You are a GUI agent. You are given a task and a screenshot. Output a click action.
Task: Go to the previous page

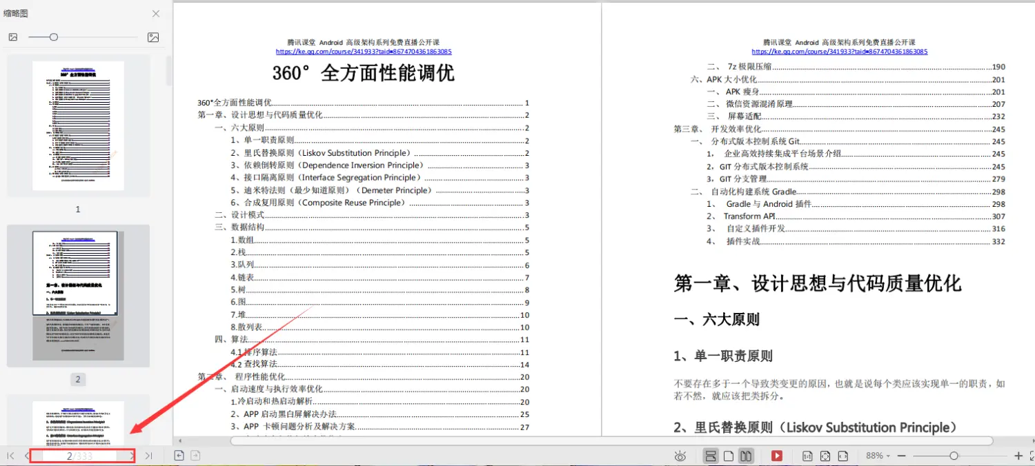click(27, 456)
